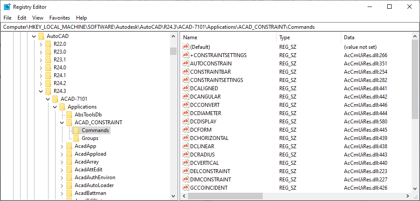Open the File menu
420x201 pixels.
7,18
